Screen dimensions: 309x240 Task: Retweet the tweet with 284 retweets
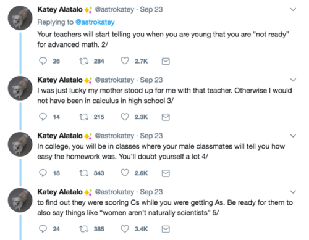pos(84,61)
